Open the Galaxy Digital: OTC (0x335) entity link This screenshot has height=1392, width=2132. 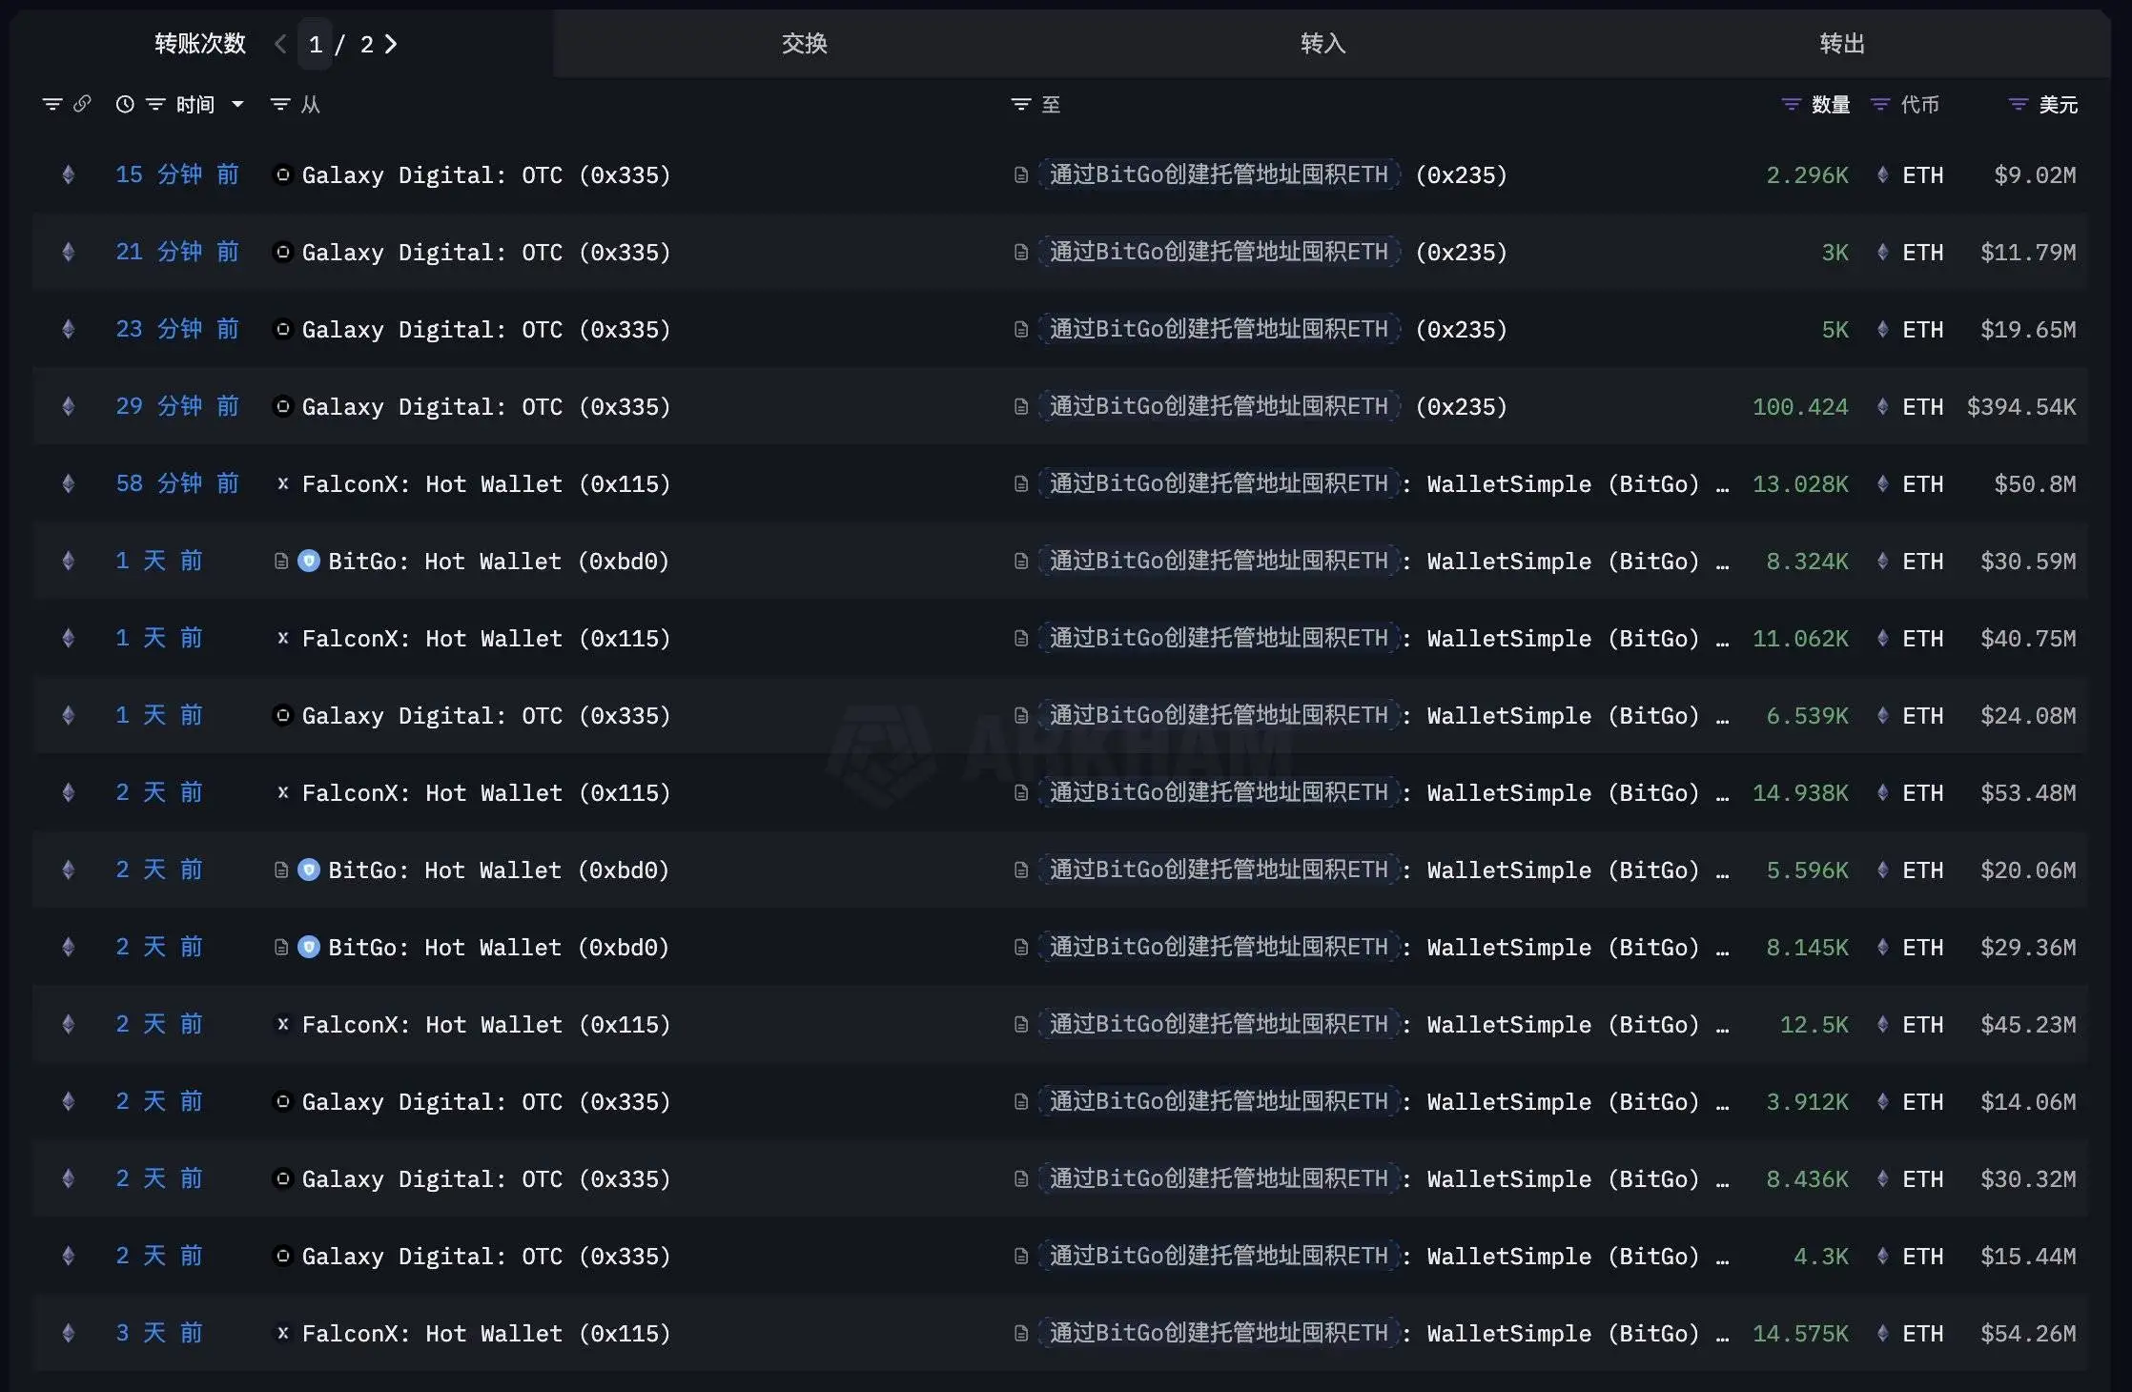point(484,174)
